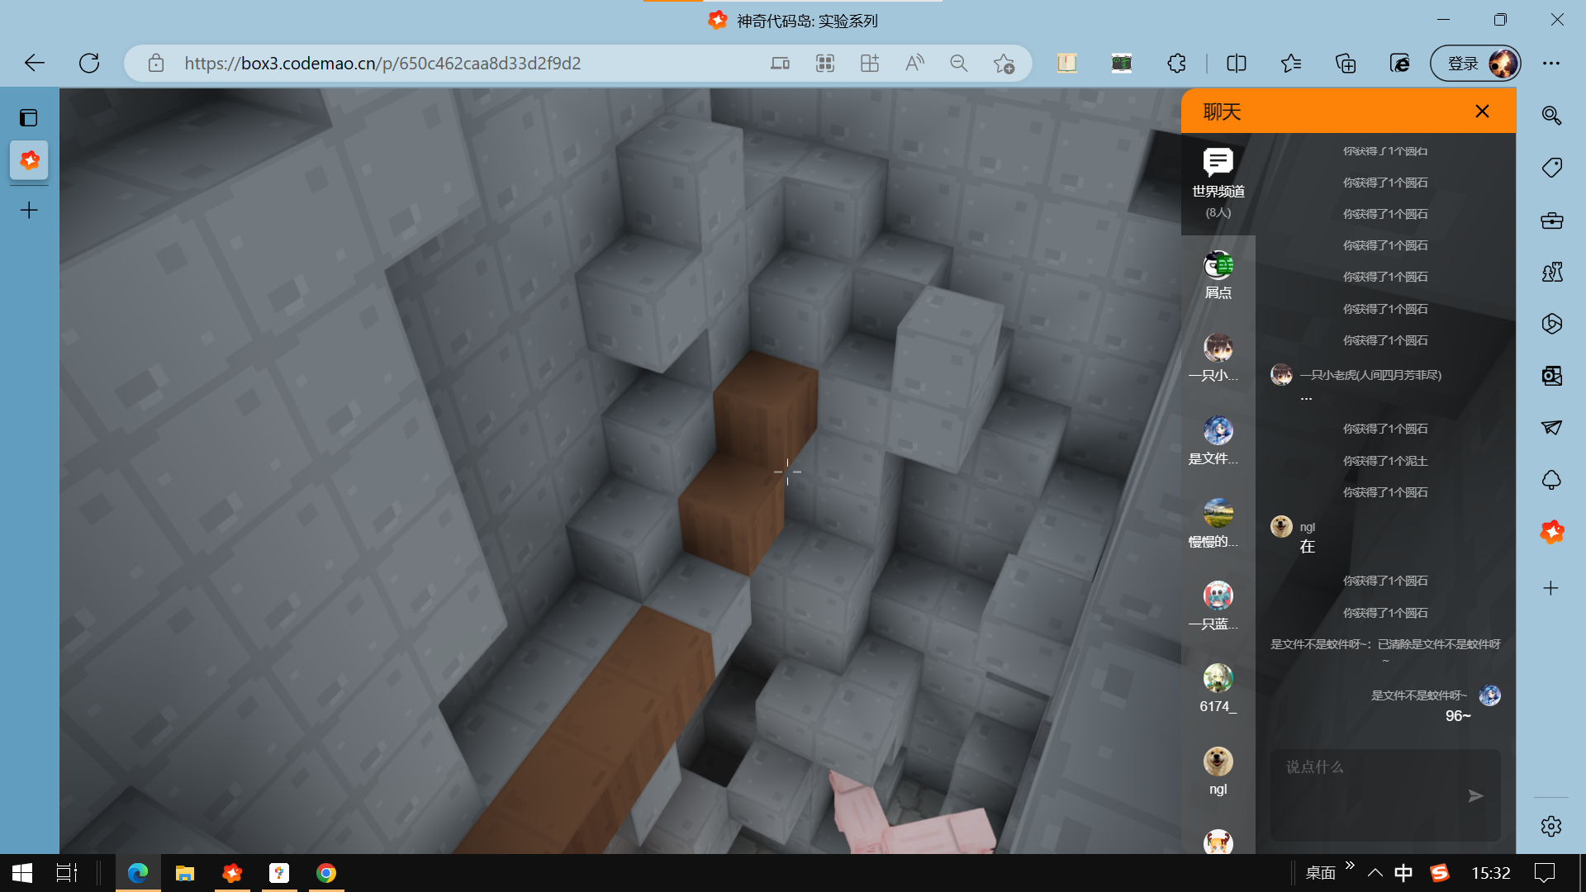Open the Edge sidebar Games chess icon

pyautogui.click(x=1551, y=272)
